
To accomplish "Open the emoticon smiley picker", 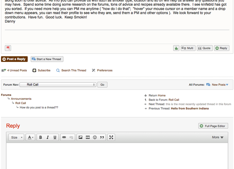I will tap(95, 137).
